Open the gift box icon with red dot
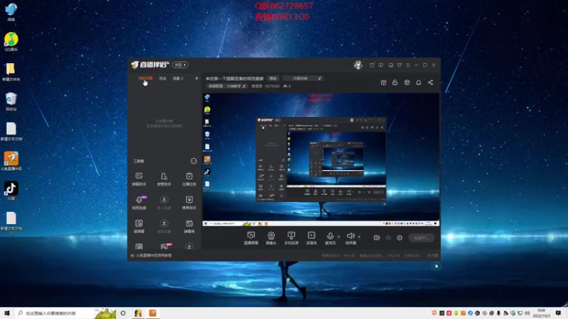Image resolution: width=568 pixels, height=319 pixels. 383,82
